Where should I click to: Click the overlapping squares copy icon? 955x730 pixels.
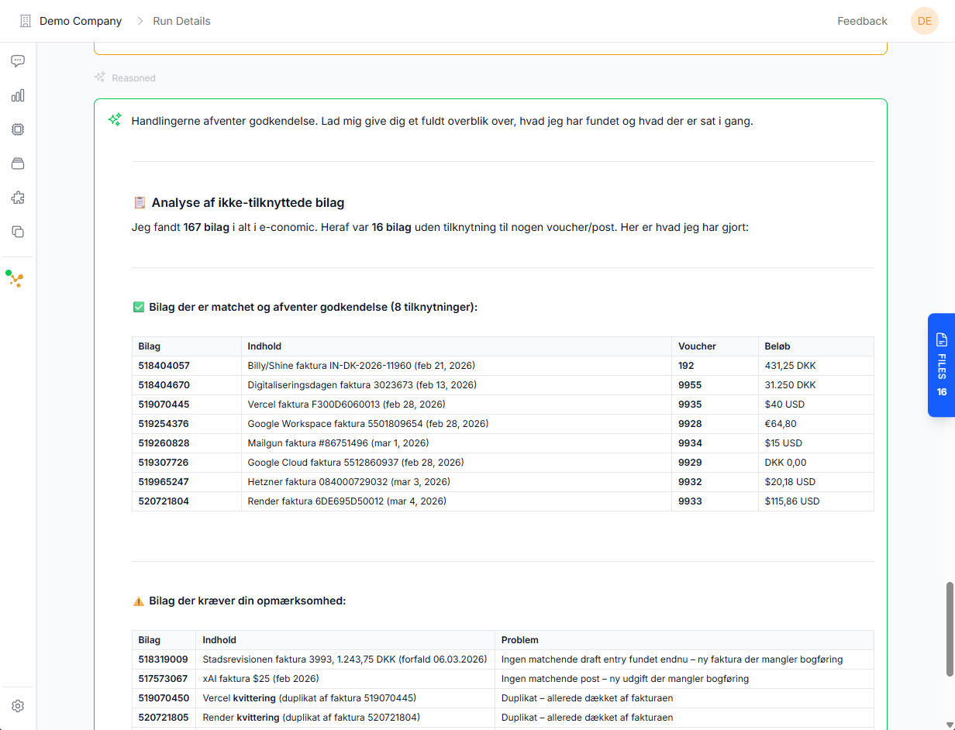(x=18, y=232)
